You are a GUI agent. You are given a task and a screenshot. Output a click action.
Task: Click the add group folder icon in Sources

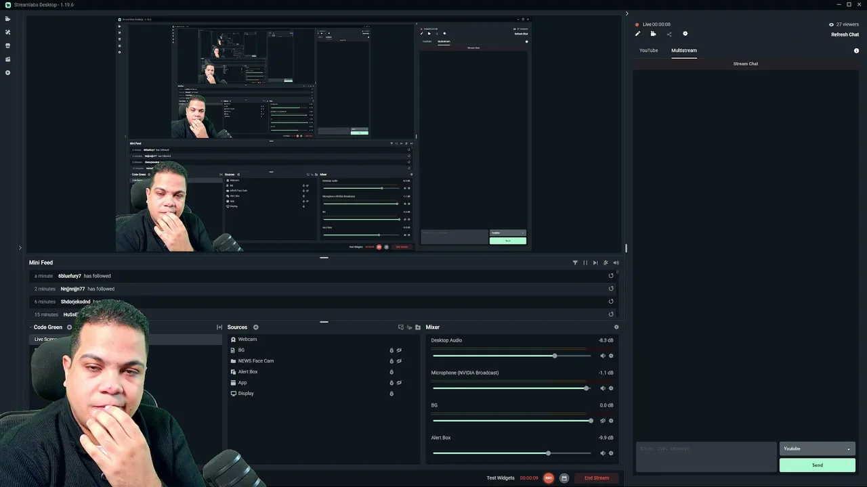click(418, 327)
